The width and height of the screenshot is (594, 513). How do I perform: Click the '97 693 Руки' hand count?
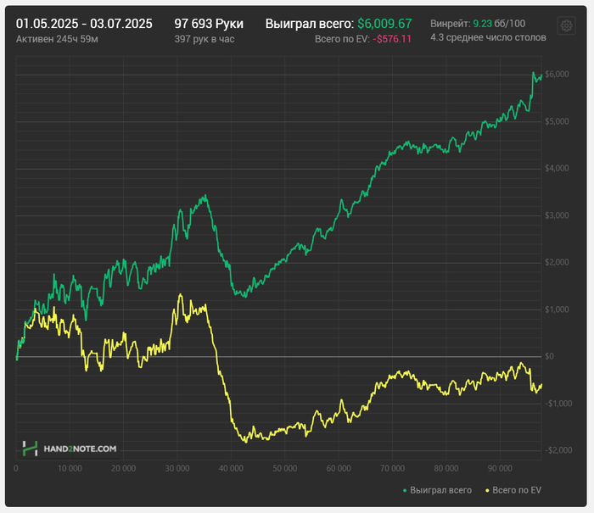point(209,24)
